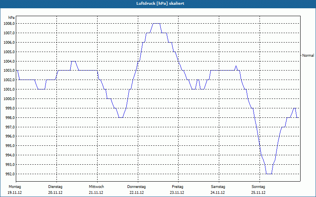316x197 pixels.
Task: Click the 995,0 axis value
Action: pyautogui.click(x=10, y=146)
